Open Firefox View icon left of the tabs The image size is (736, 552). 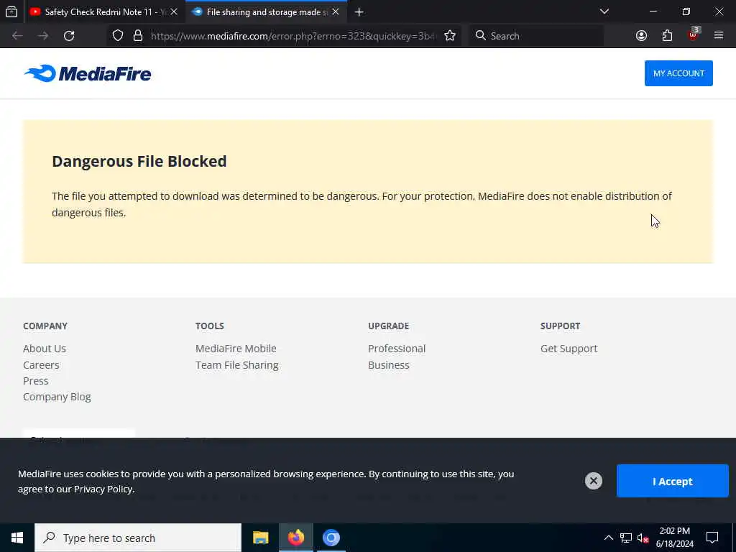point(11,11)
